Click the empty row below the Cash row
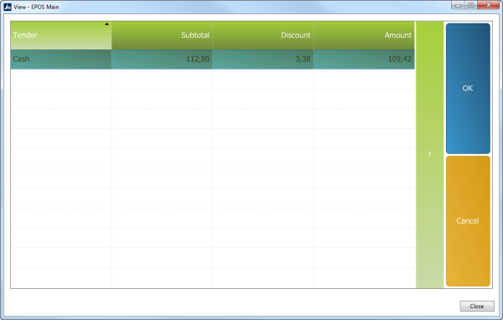This screenshot has height=320, width=503. point(212,80)
